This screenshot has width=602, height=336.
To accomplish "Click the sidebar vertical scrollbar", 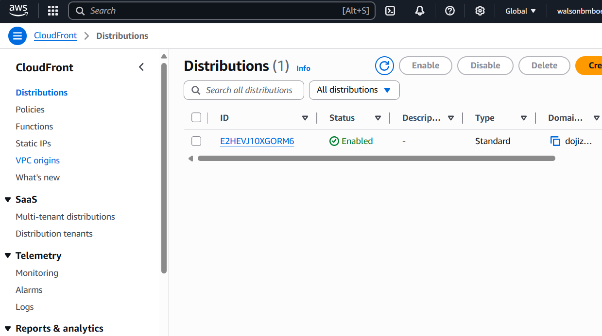I will 164,168.
